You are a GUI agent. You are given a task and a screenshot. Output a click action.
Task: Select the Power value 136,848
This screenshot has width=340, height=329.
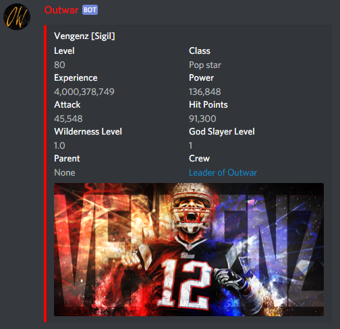coord(204,92)
